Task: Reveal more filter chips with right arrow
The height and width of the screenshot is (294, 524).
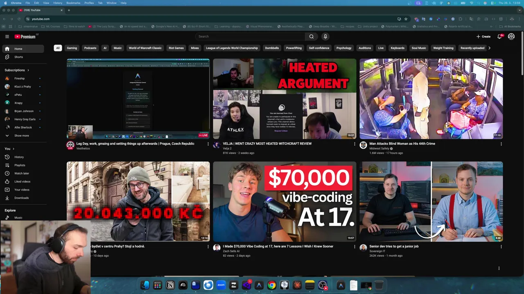Action: pos(489,48)
